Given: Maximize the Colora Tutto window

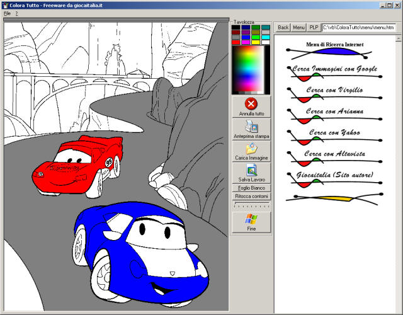Looking at the screenshot, I should [x=390, y=5].
